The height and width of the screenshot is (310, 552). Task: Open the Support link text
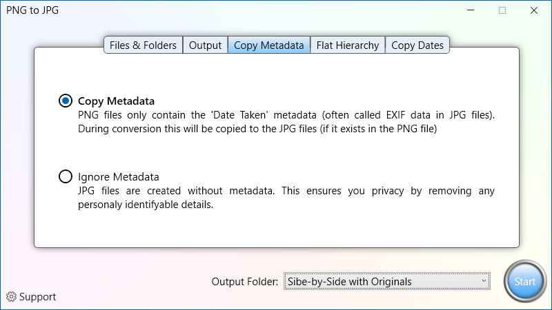[x=38, y=297]
